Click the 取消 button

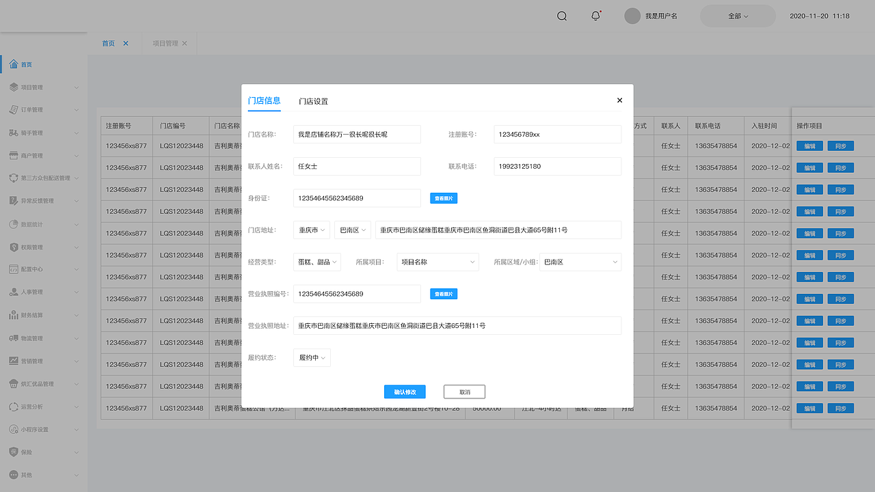tap(464, 392)
